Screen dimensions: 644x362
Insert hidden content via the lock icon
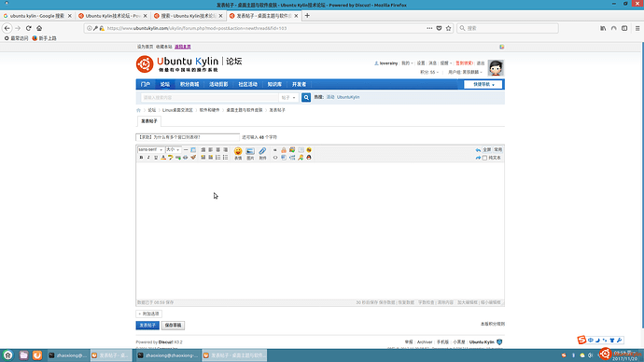click(x=284, y=150)
